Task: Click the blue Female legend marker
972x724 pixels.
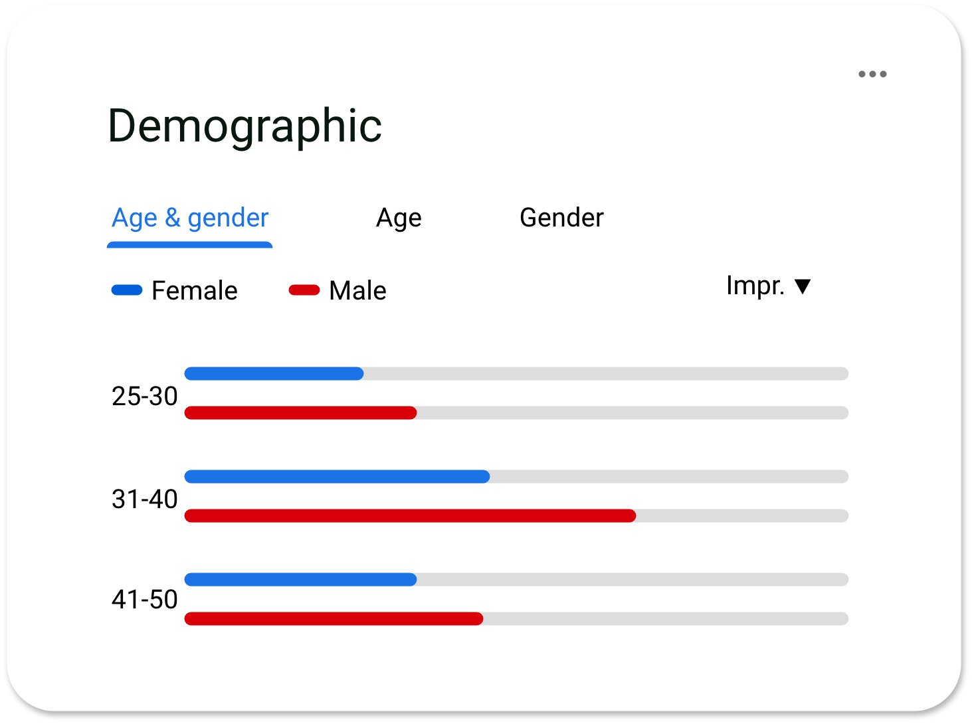Action: click(127, 290)
